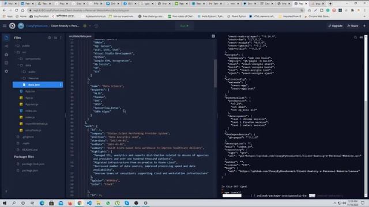Viewport: 369px width, 207px height.
Task: Click the Share button
Action: pos(353,26)
